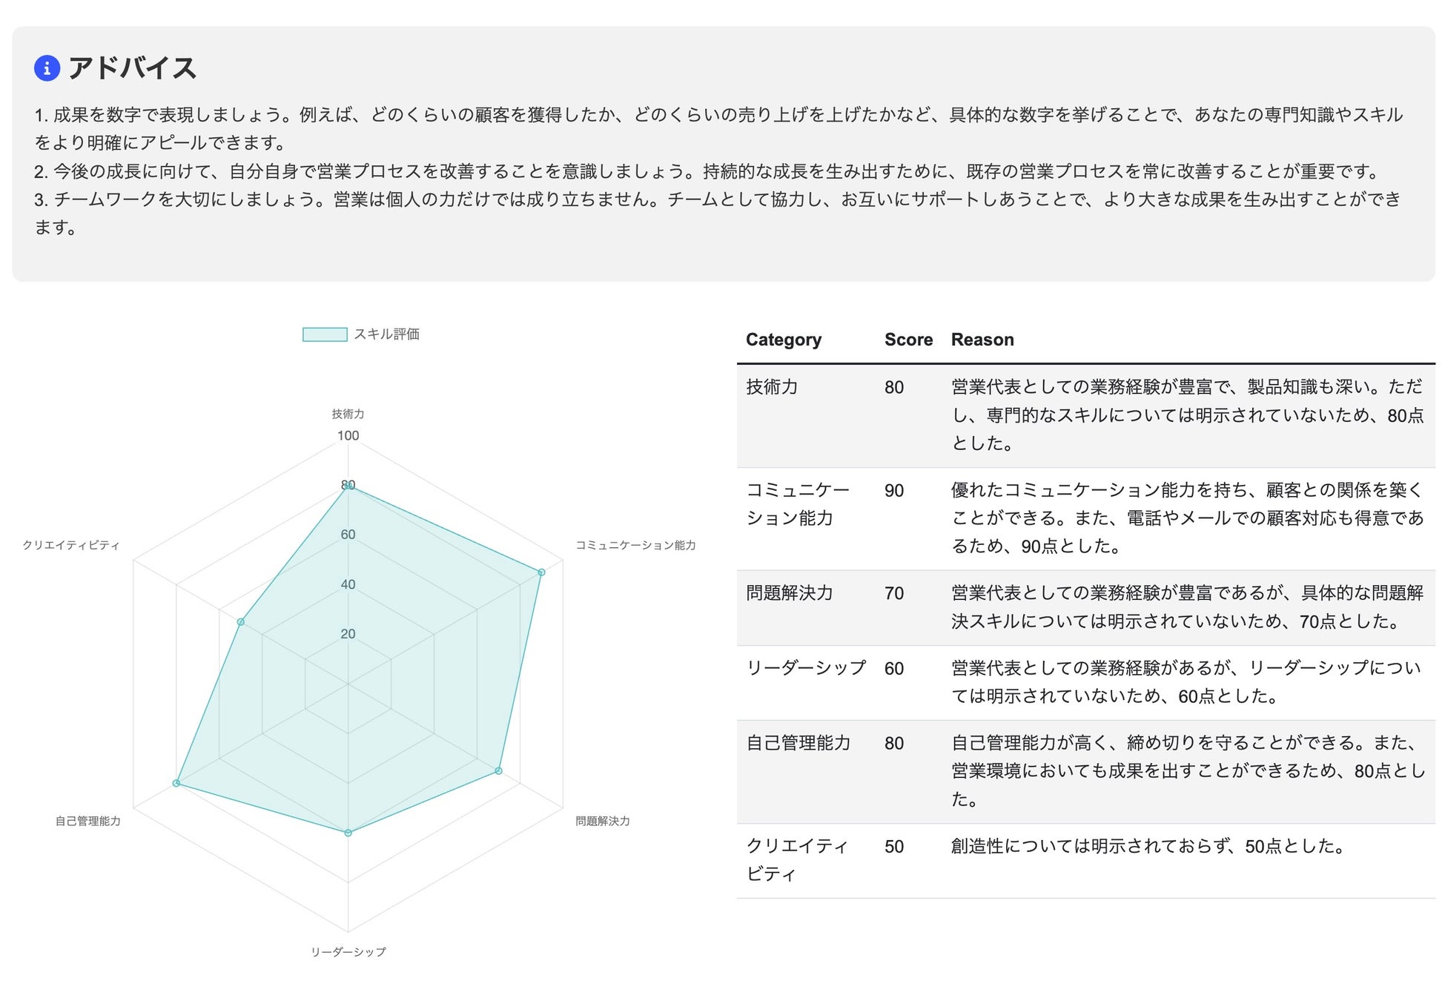Screen dimensions: 1445x1001
Task: Toggle the スキル評価 legend color box
Action: pos(325,334)
